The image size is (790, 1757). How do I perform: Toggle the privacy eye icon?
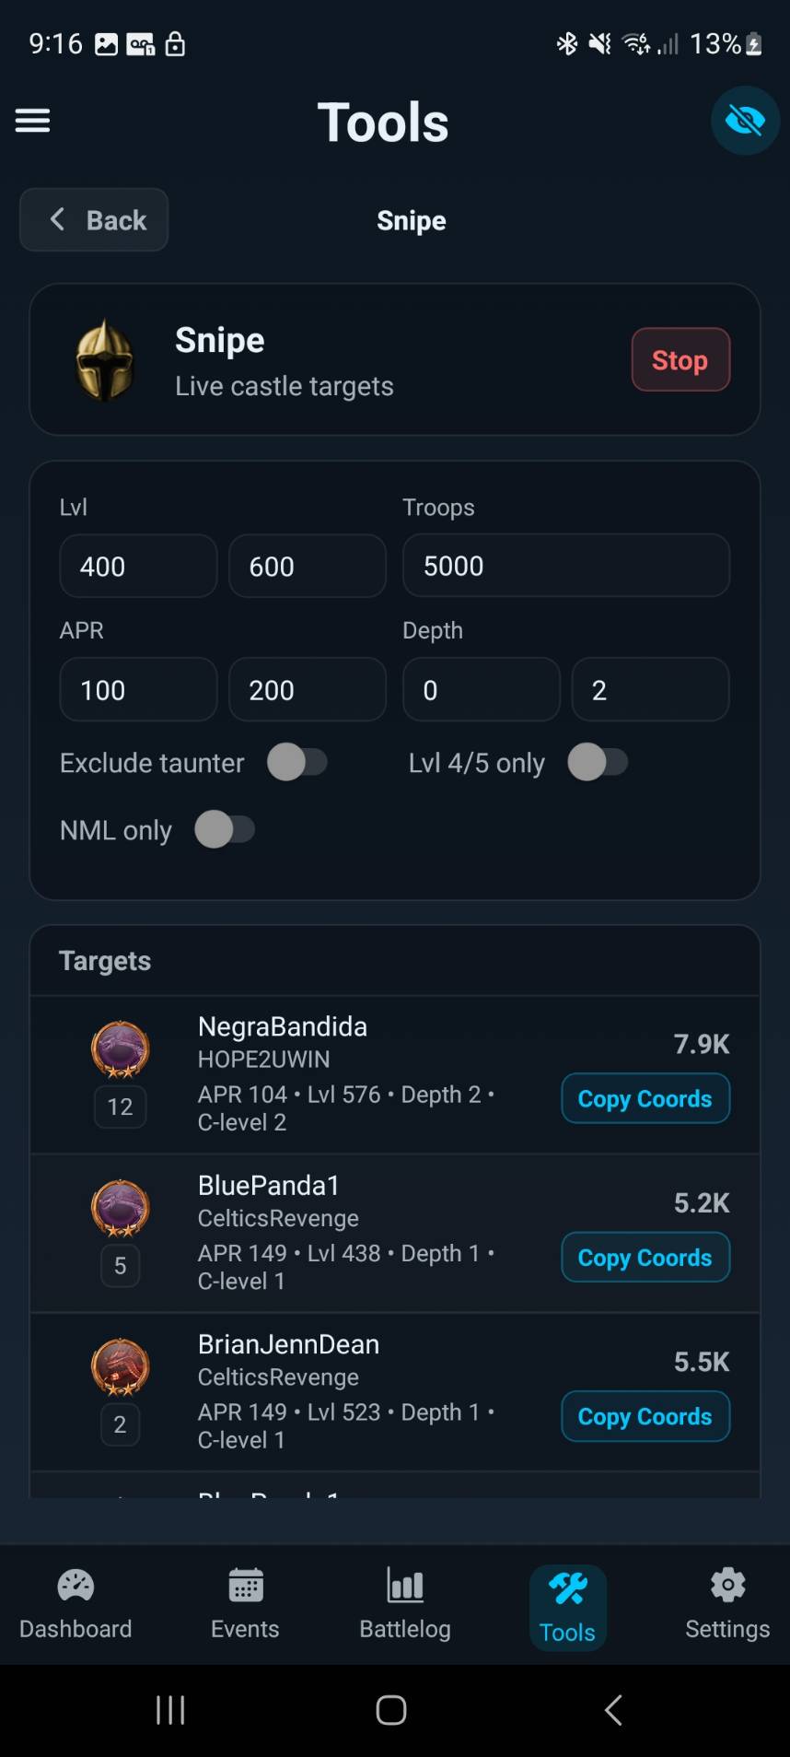[x=745, y=121]
